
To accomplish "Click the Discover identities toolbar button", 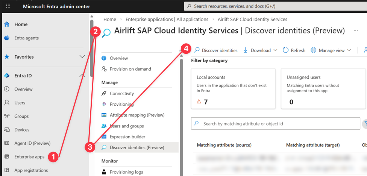I will (x=215, y=50).
